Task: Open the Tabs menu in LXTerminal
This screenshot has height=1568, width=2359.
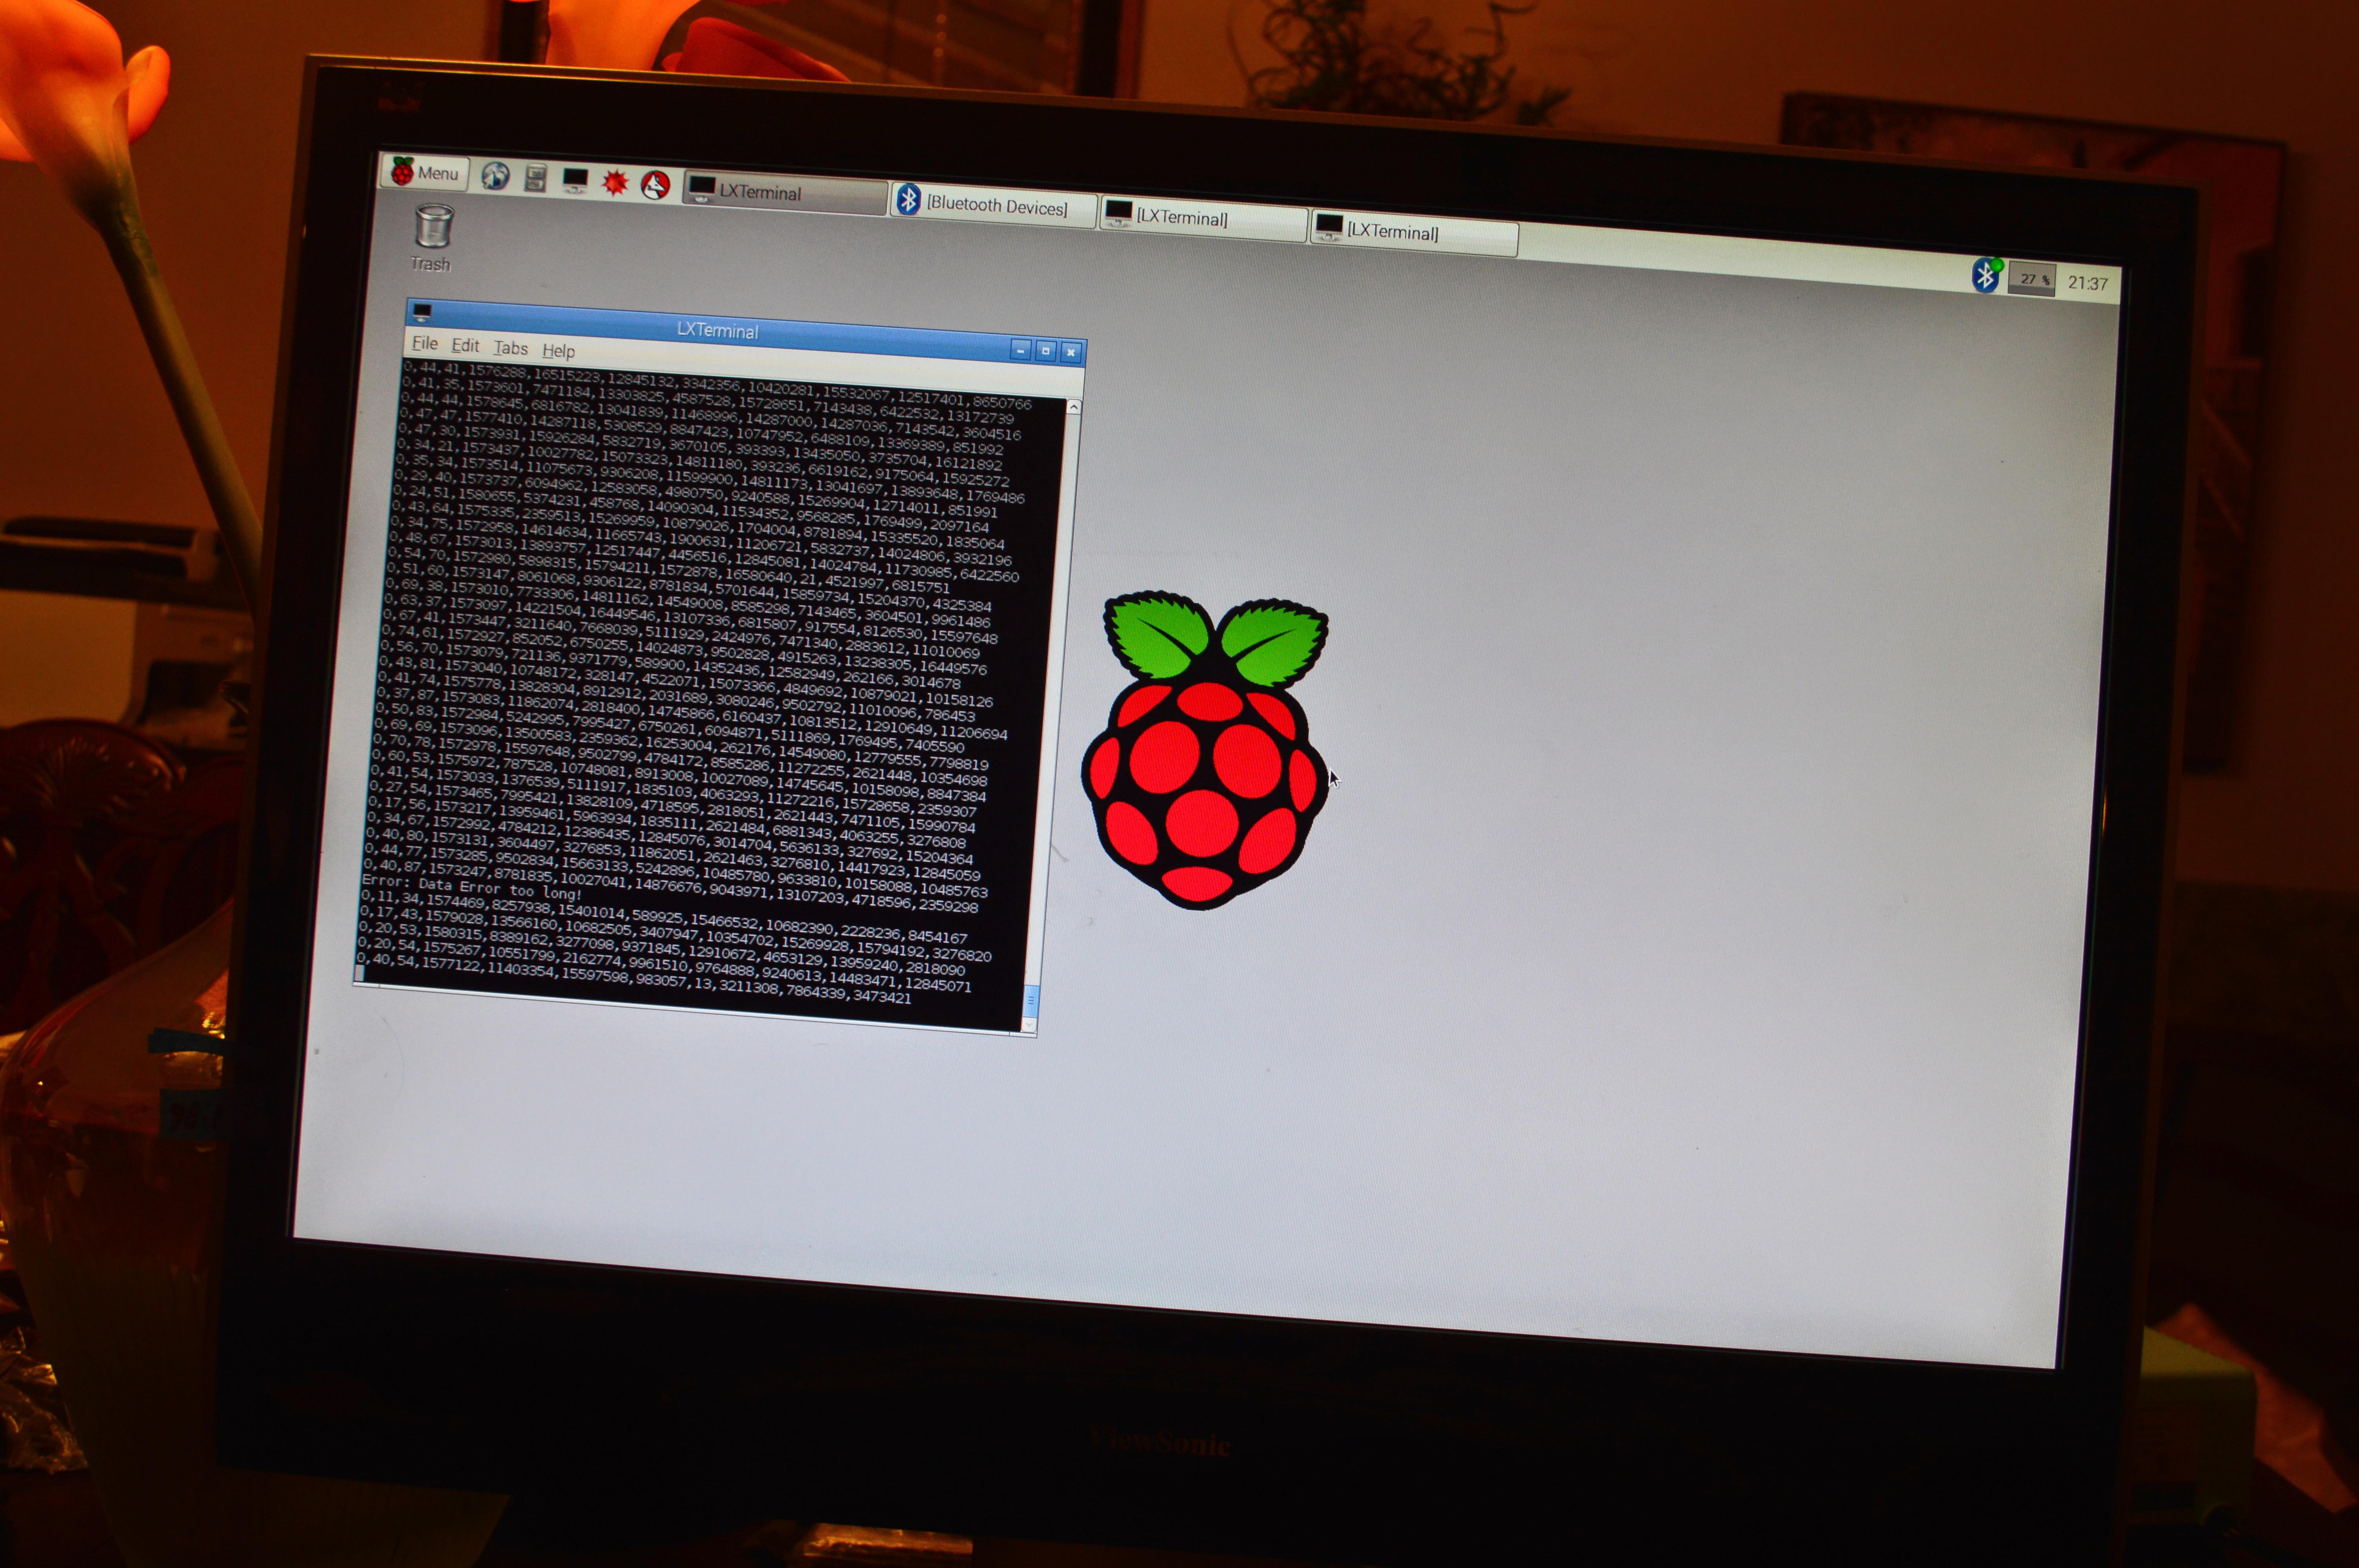Action: (510, 348)
